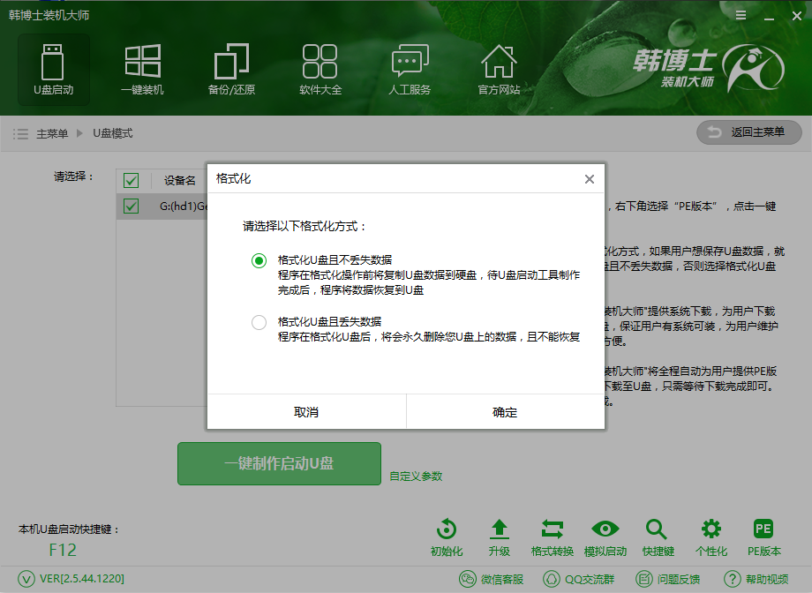This screenshot has height=593, width=812.
Task: Open the 自定义参数 custom parameters link
Action: pos(415,476)
